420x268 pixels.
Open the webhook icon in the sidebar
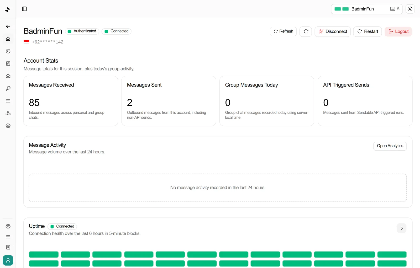[x=8, y=113]
